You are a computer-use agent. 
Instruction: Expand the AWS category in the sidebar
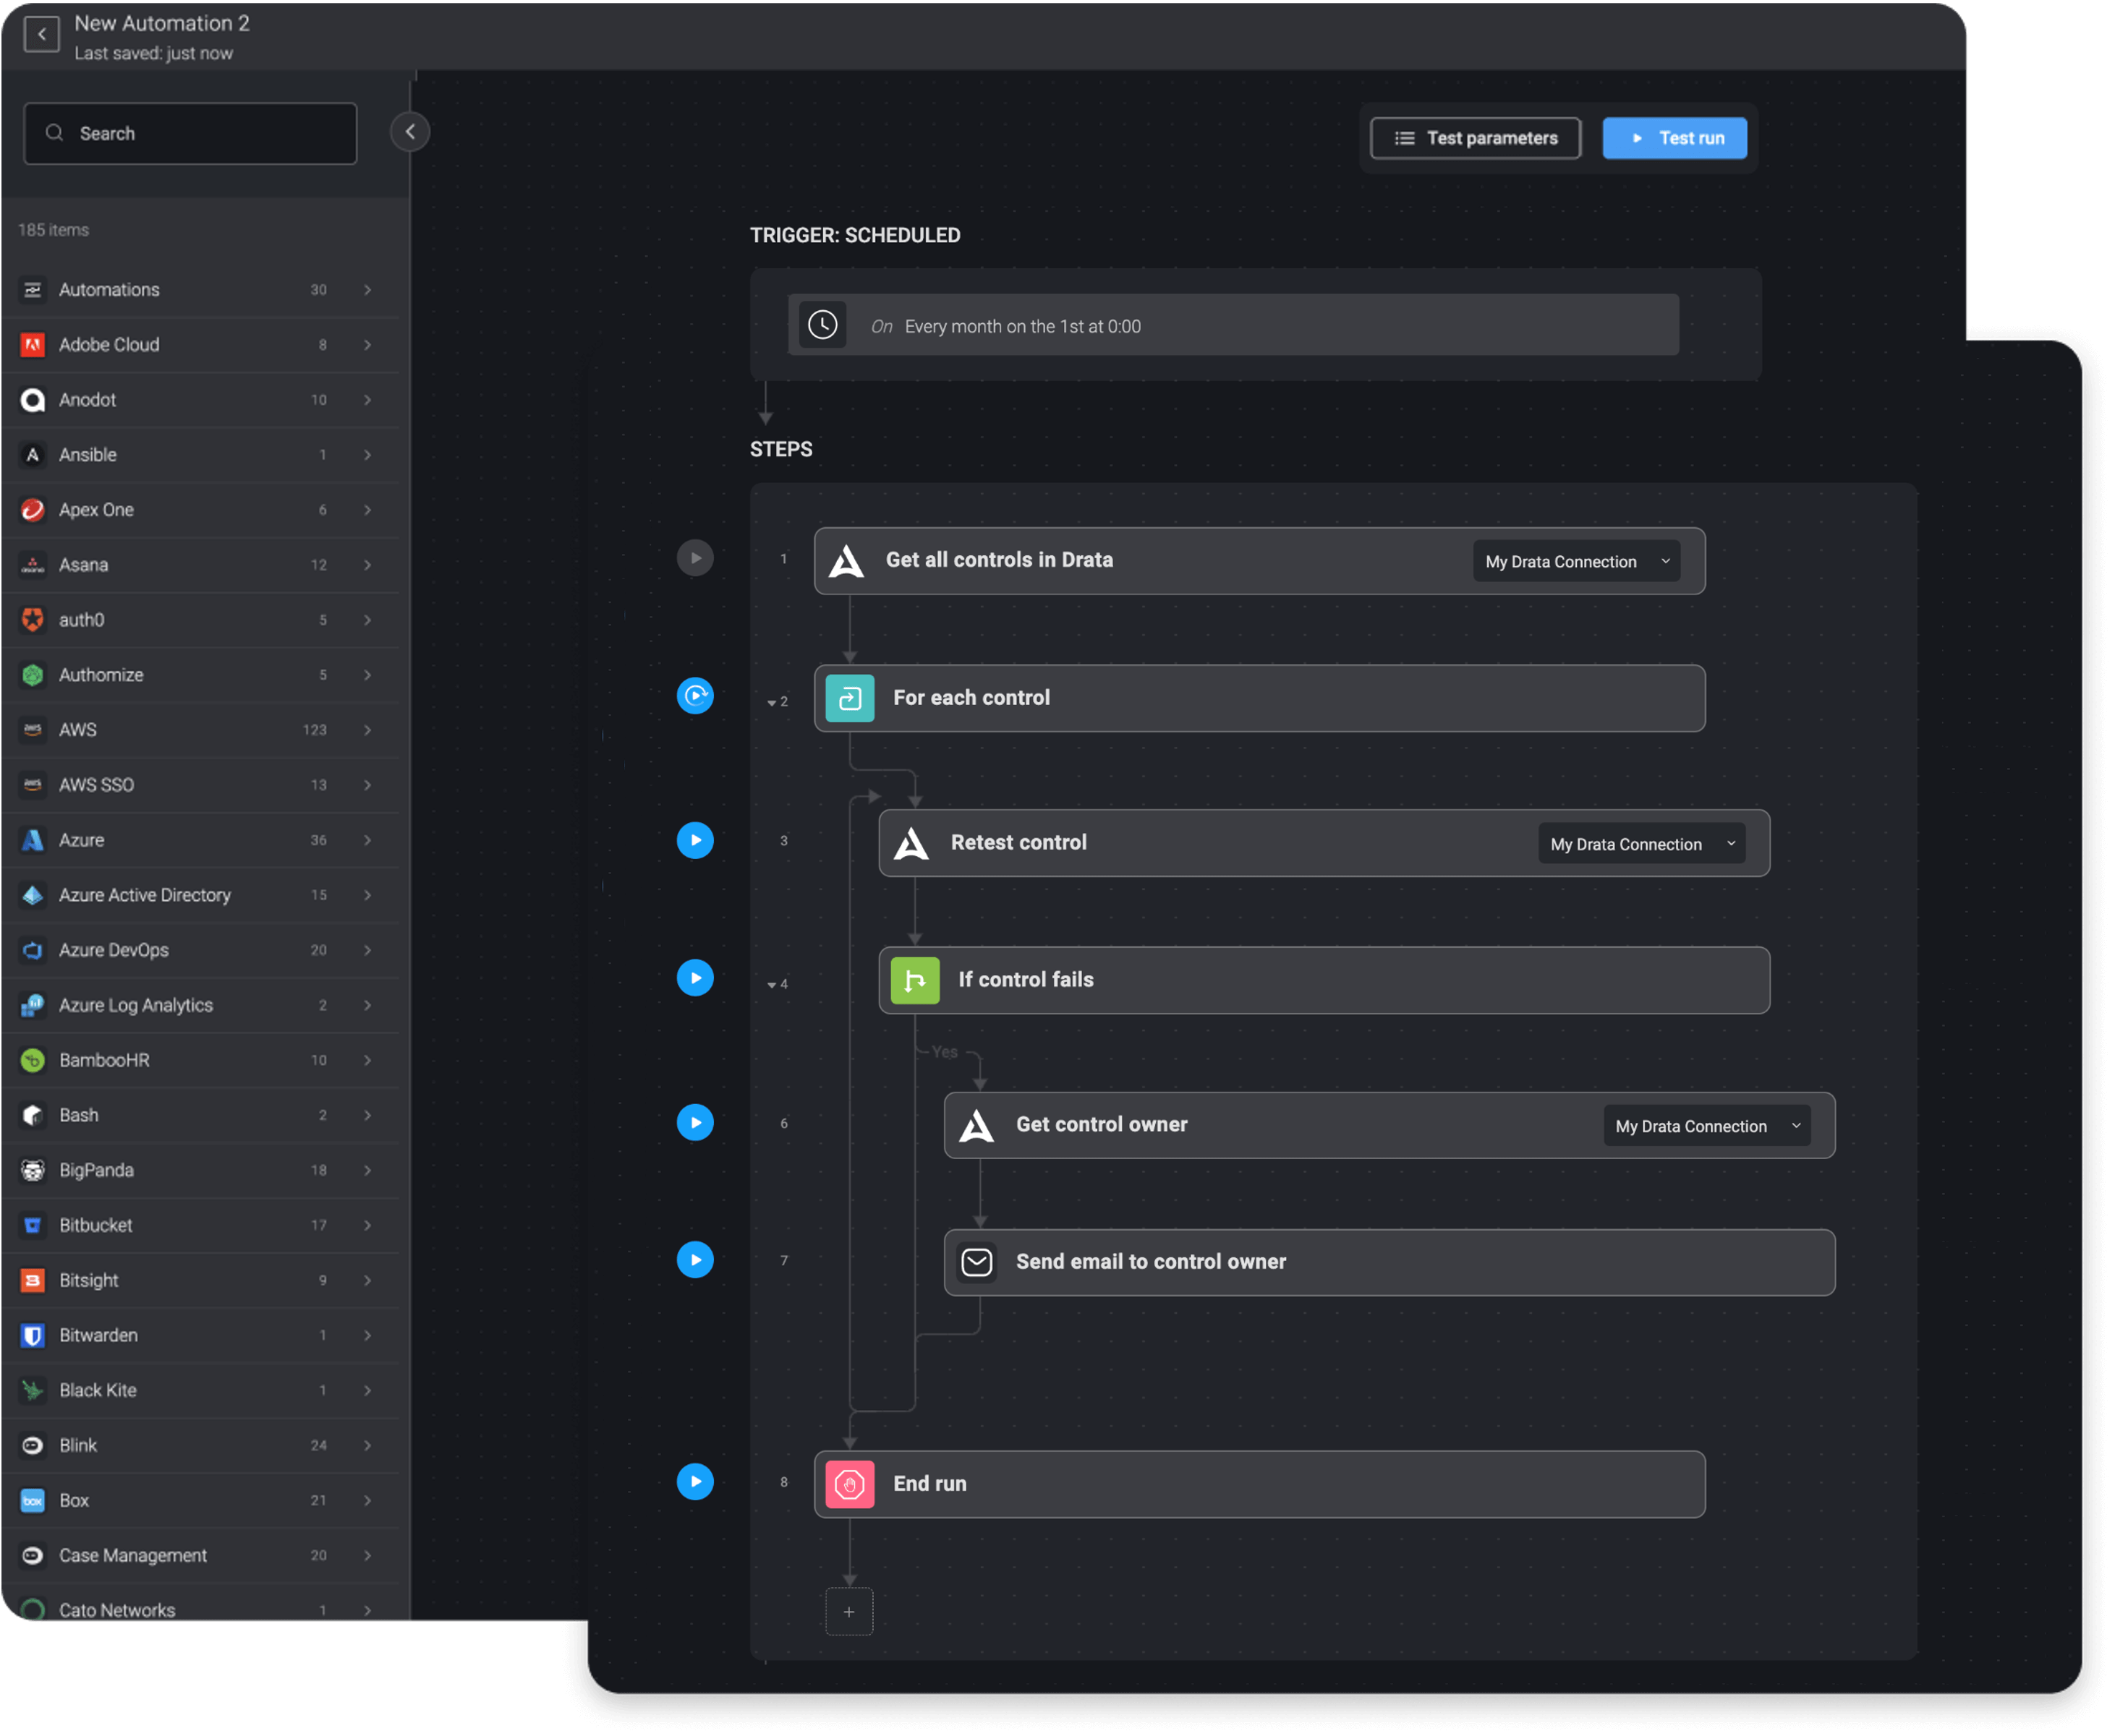[x=200, y=730]
